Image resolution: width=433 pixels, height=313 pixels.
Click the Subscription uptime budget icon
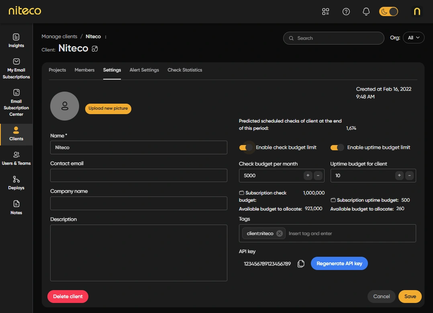333,200
